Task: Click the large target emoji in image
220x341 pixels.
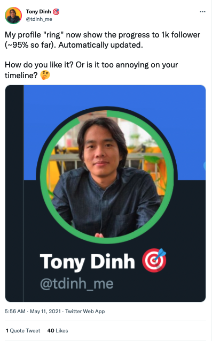Action: pos(154,260)
